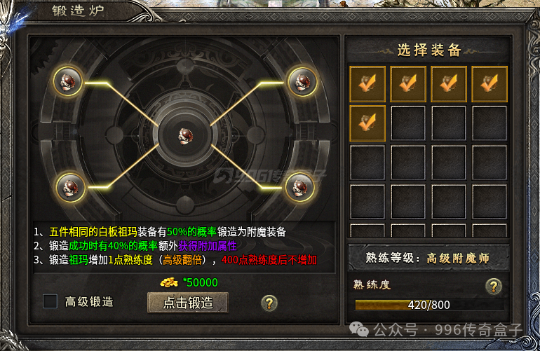Deselect second checked equipment in top row
This screenshot has height=351, width=540.
408,84
